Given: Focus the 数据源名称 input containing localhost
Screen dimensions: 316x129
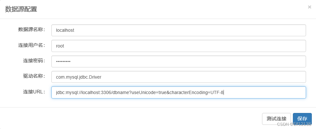Looking at the screenshot, I should coord(179,30).
